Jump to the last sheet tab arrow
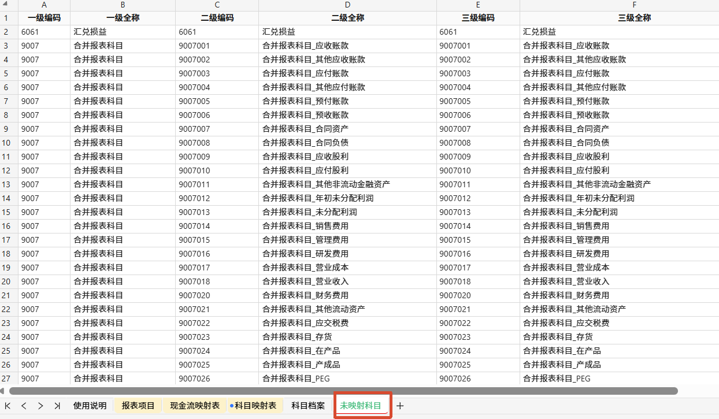 click(57, 406)
